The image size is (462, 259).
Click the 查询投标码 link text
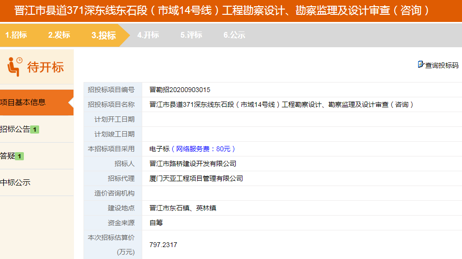pyautogui.click(x=441, y=65)
